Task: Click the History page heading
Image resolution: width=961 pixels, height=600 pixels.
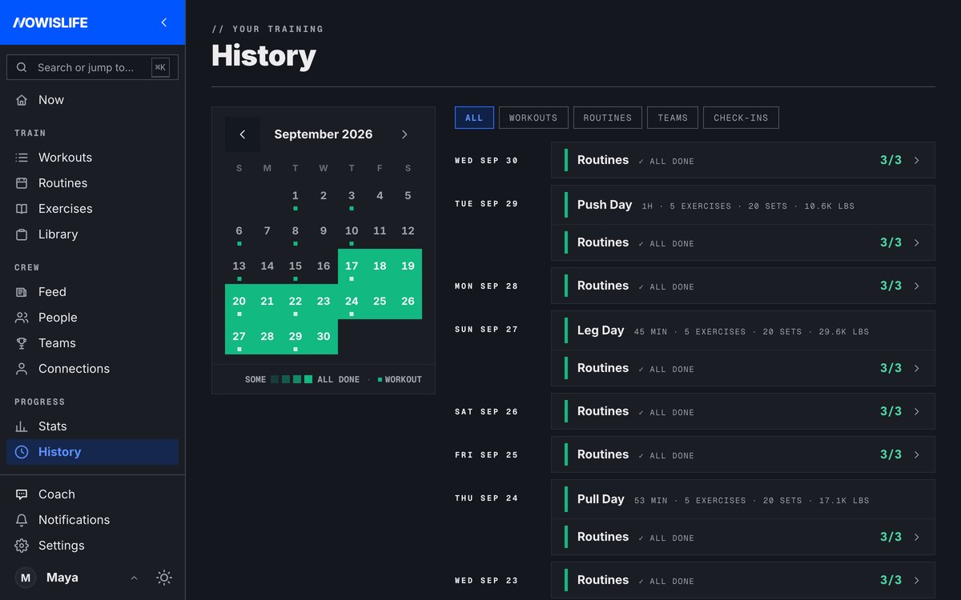Action: coord(263,56)
